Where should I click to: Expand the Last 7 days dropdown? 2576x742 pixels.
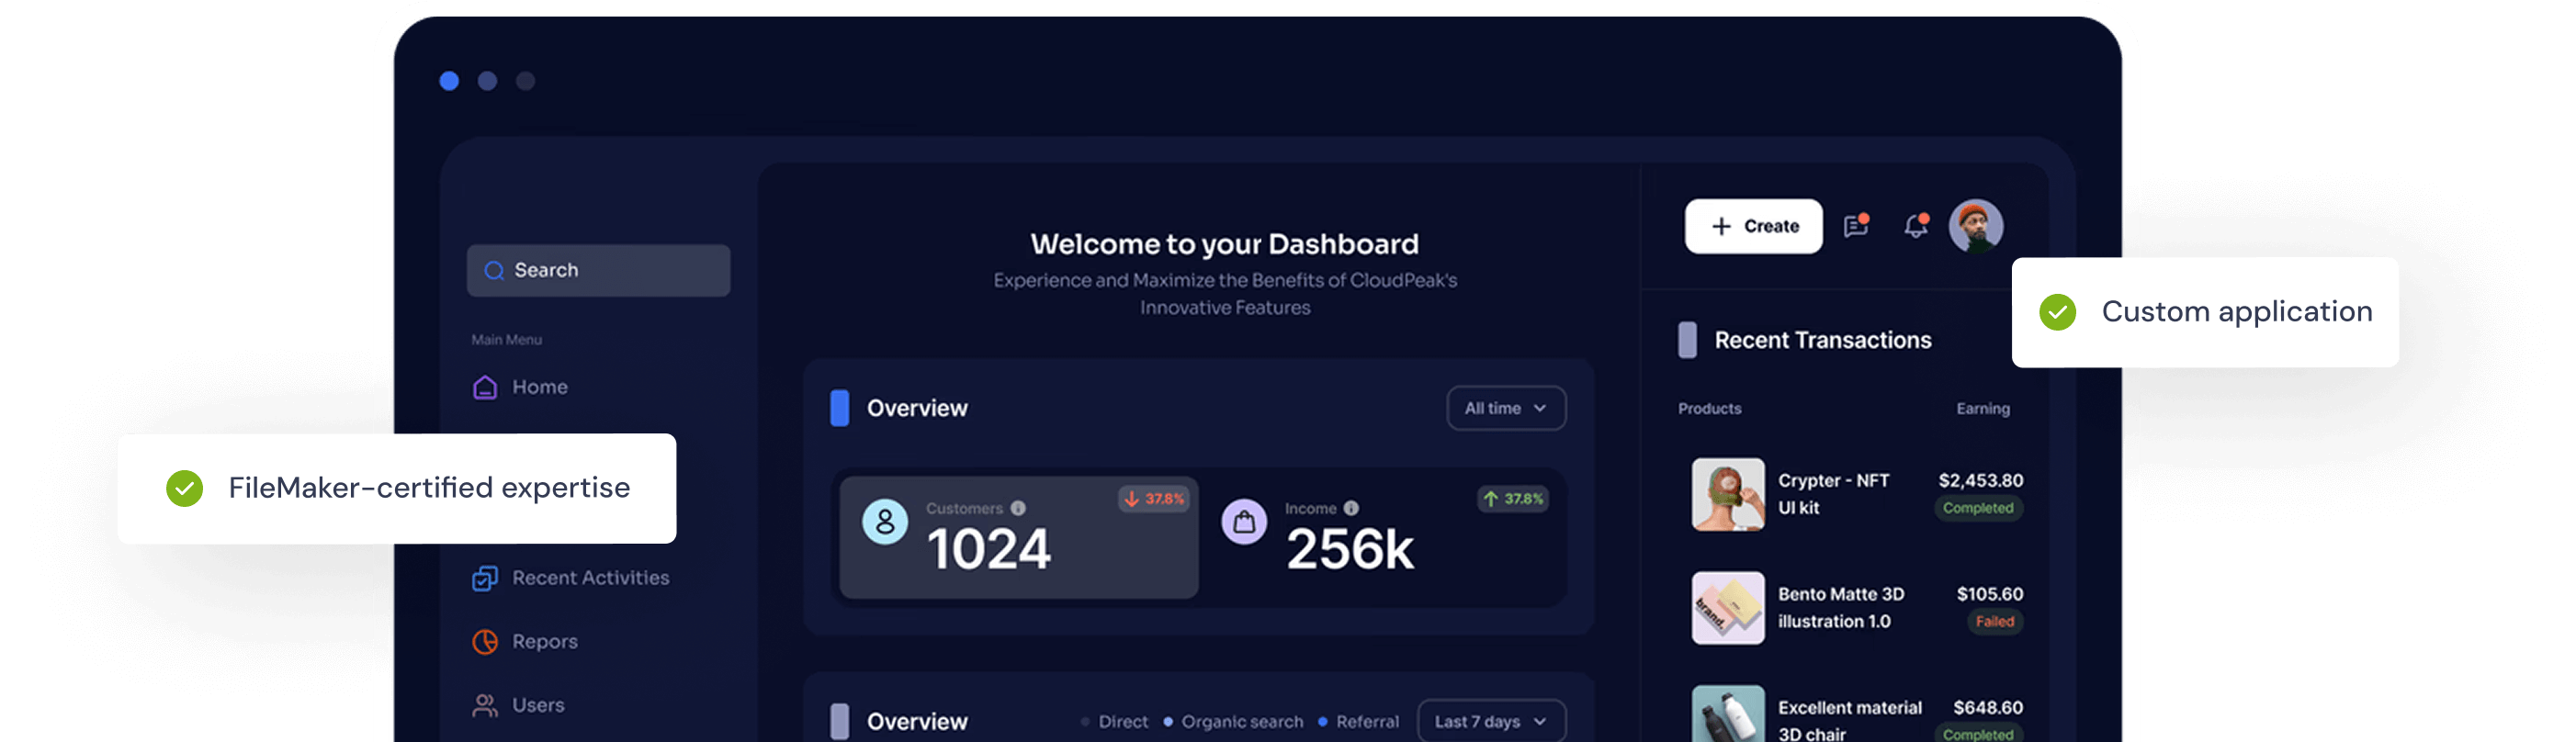coord(1492,722)
